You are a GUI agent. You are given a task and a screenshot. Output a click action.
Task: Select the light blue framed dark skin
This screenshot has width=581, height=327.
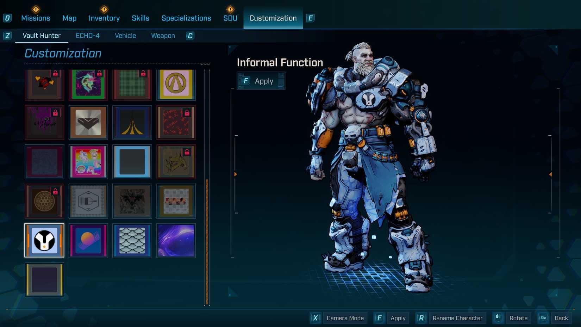pos(132,162)
